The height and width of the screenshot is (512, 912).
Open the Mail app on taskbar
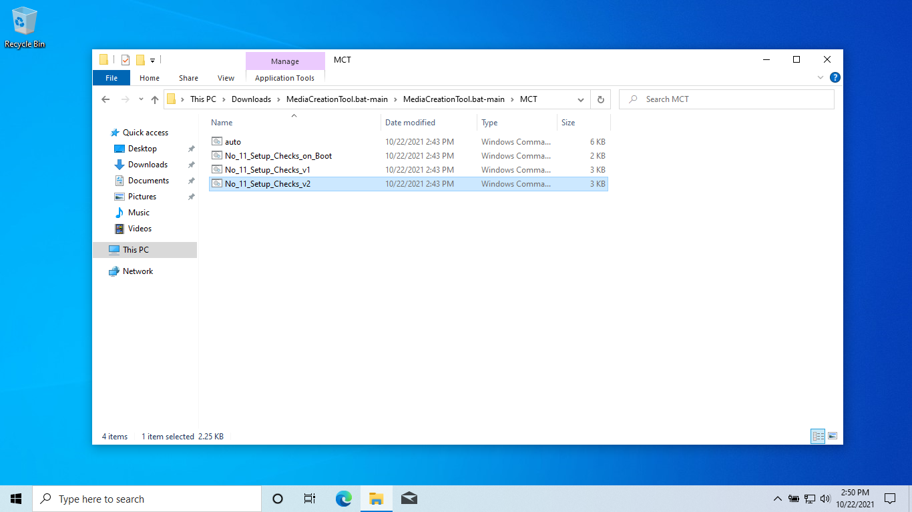pos(409,499)
